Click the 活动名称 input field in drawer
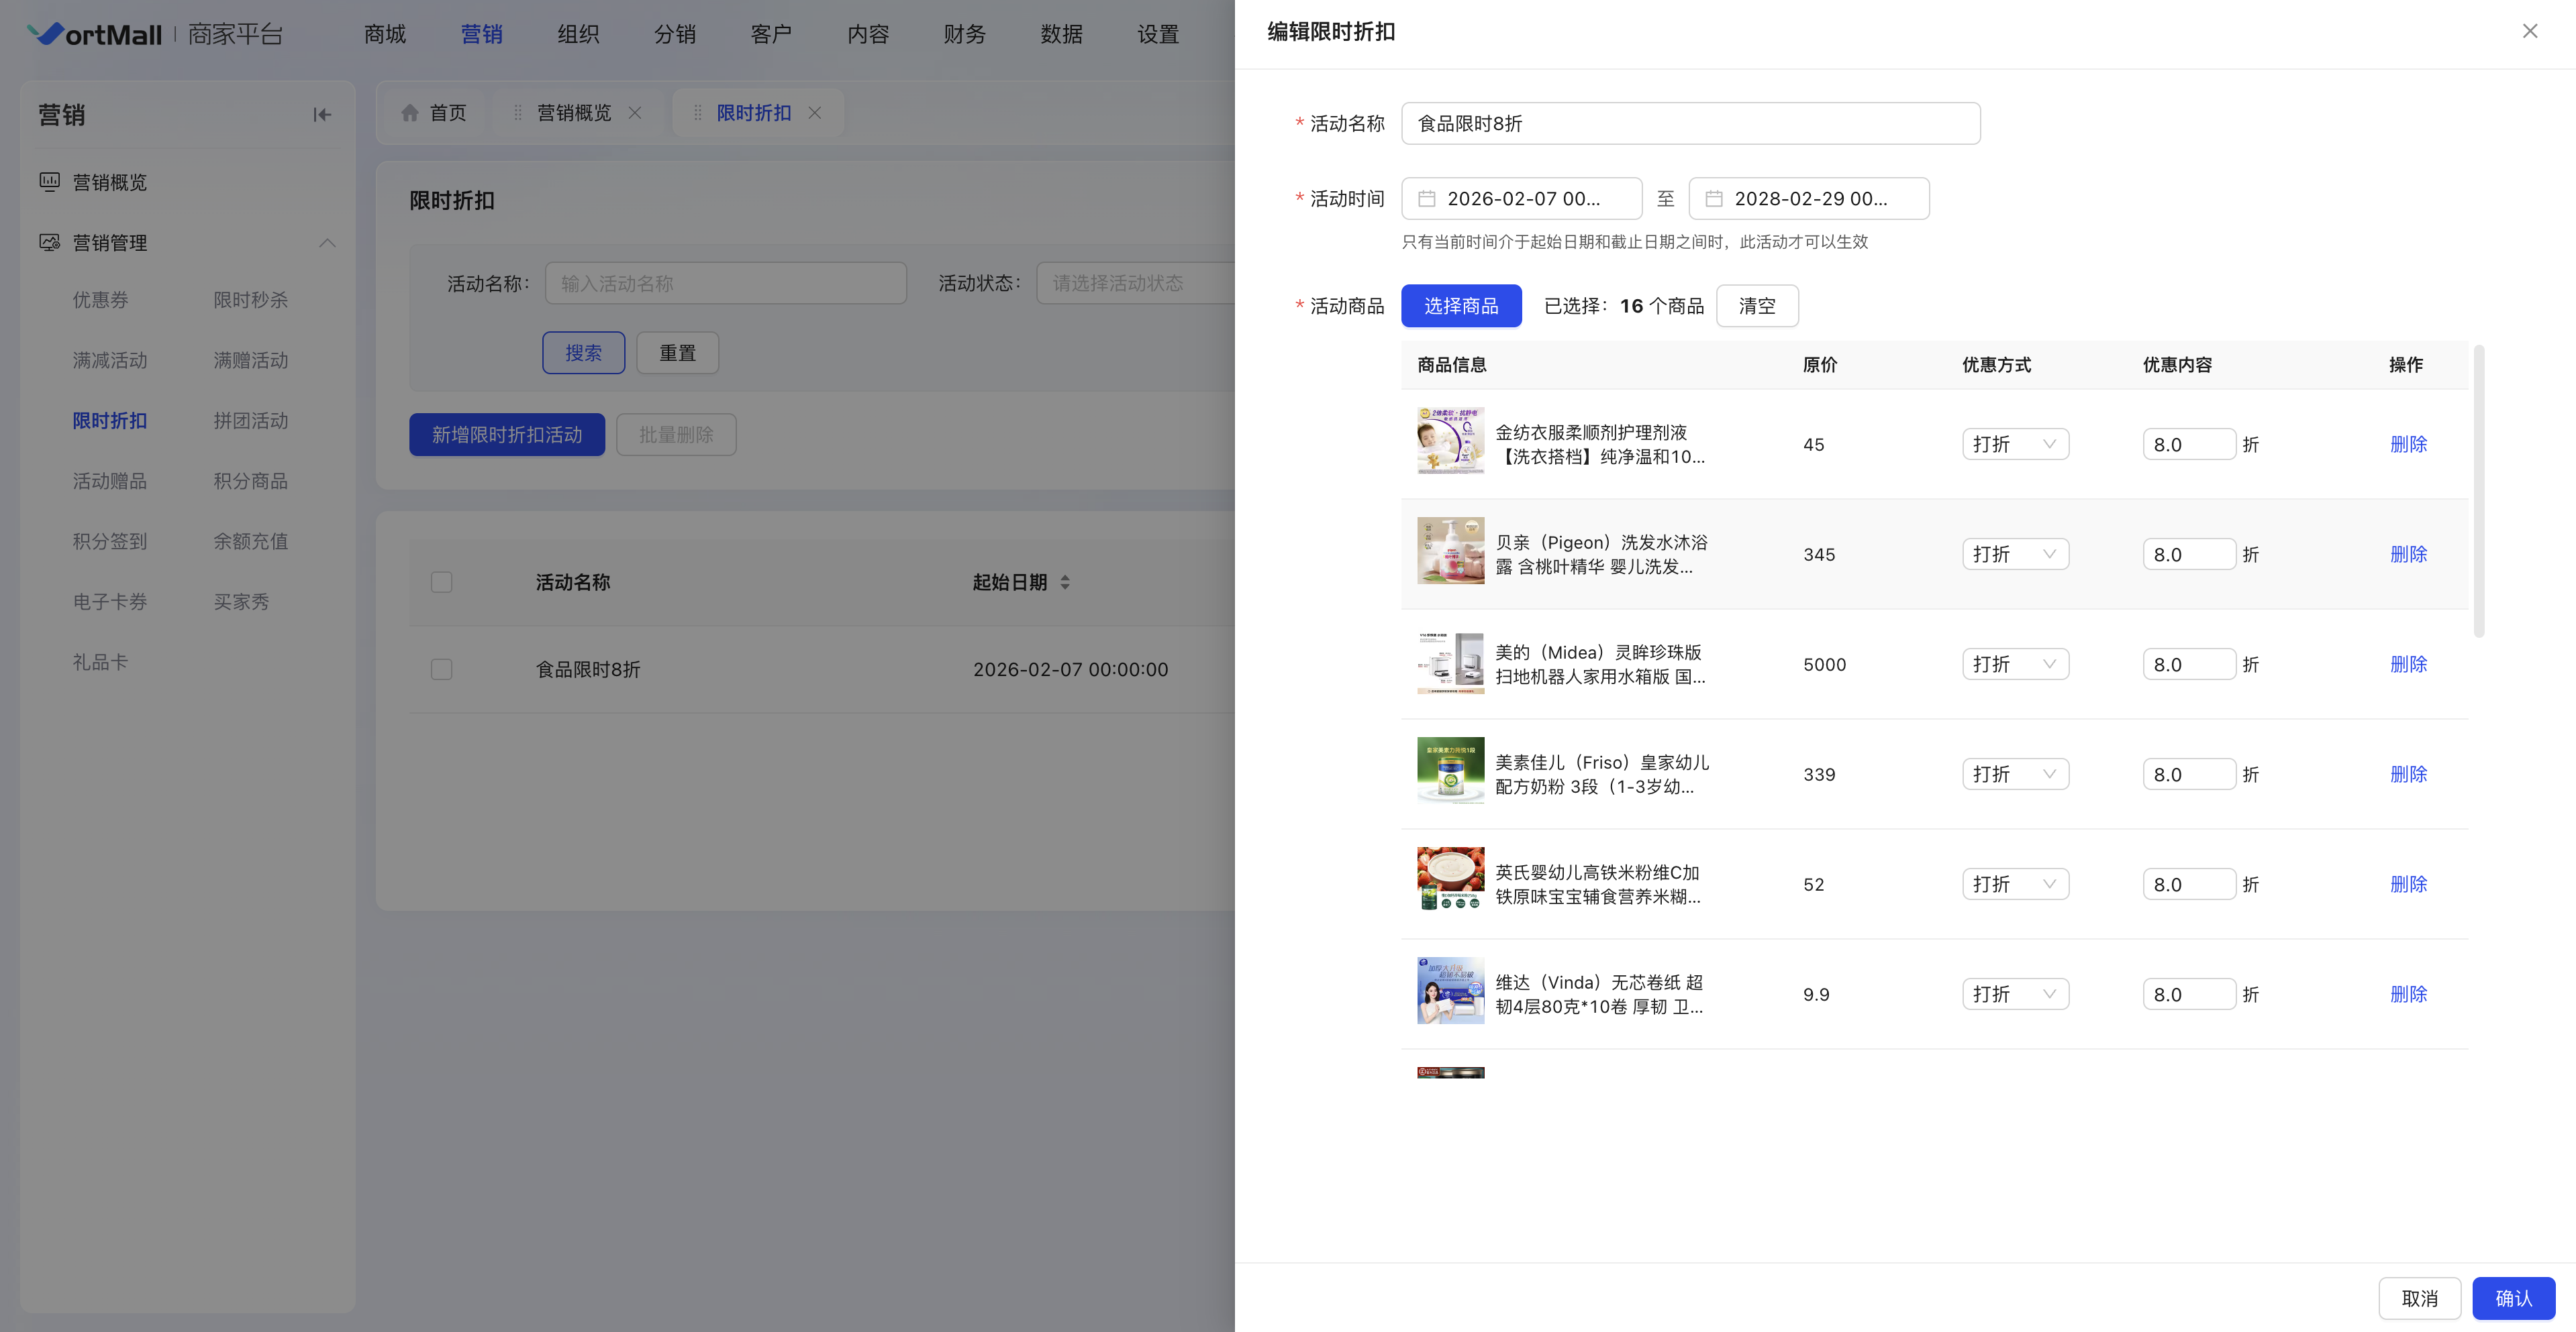Image resolution: width=2576 pixels, height=1332 pixels. point(1690,124)
